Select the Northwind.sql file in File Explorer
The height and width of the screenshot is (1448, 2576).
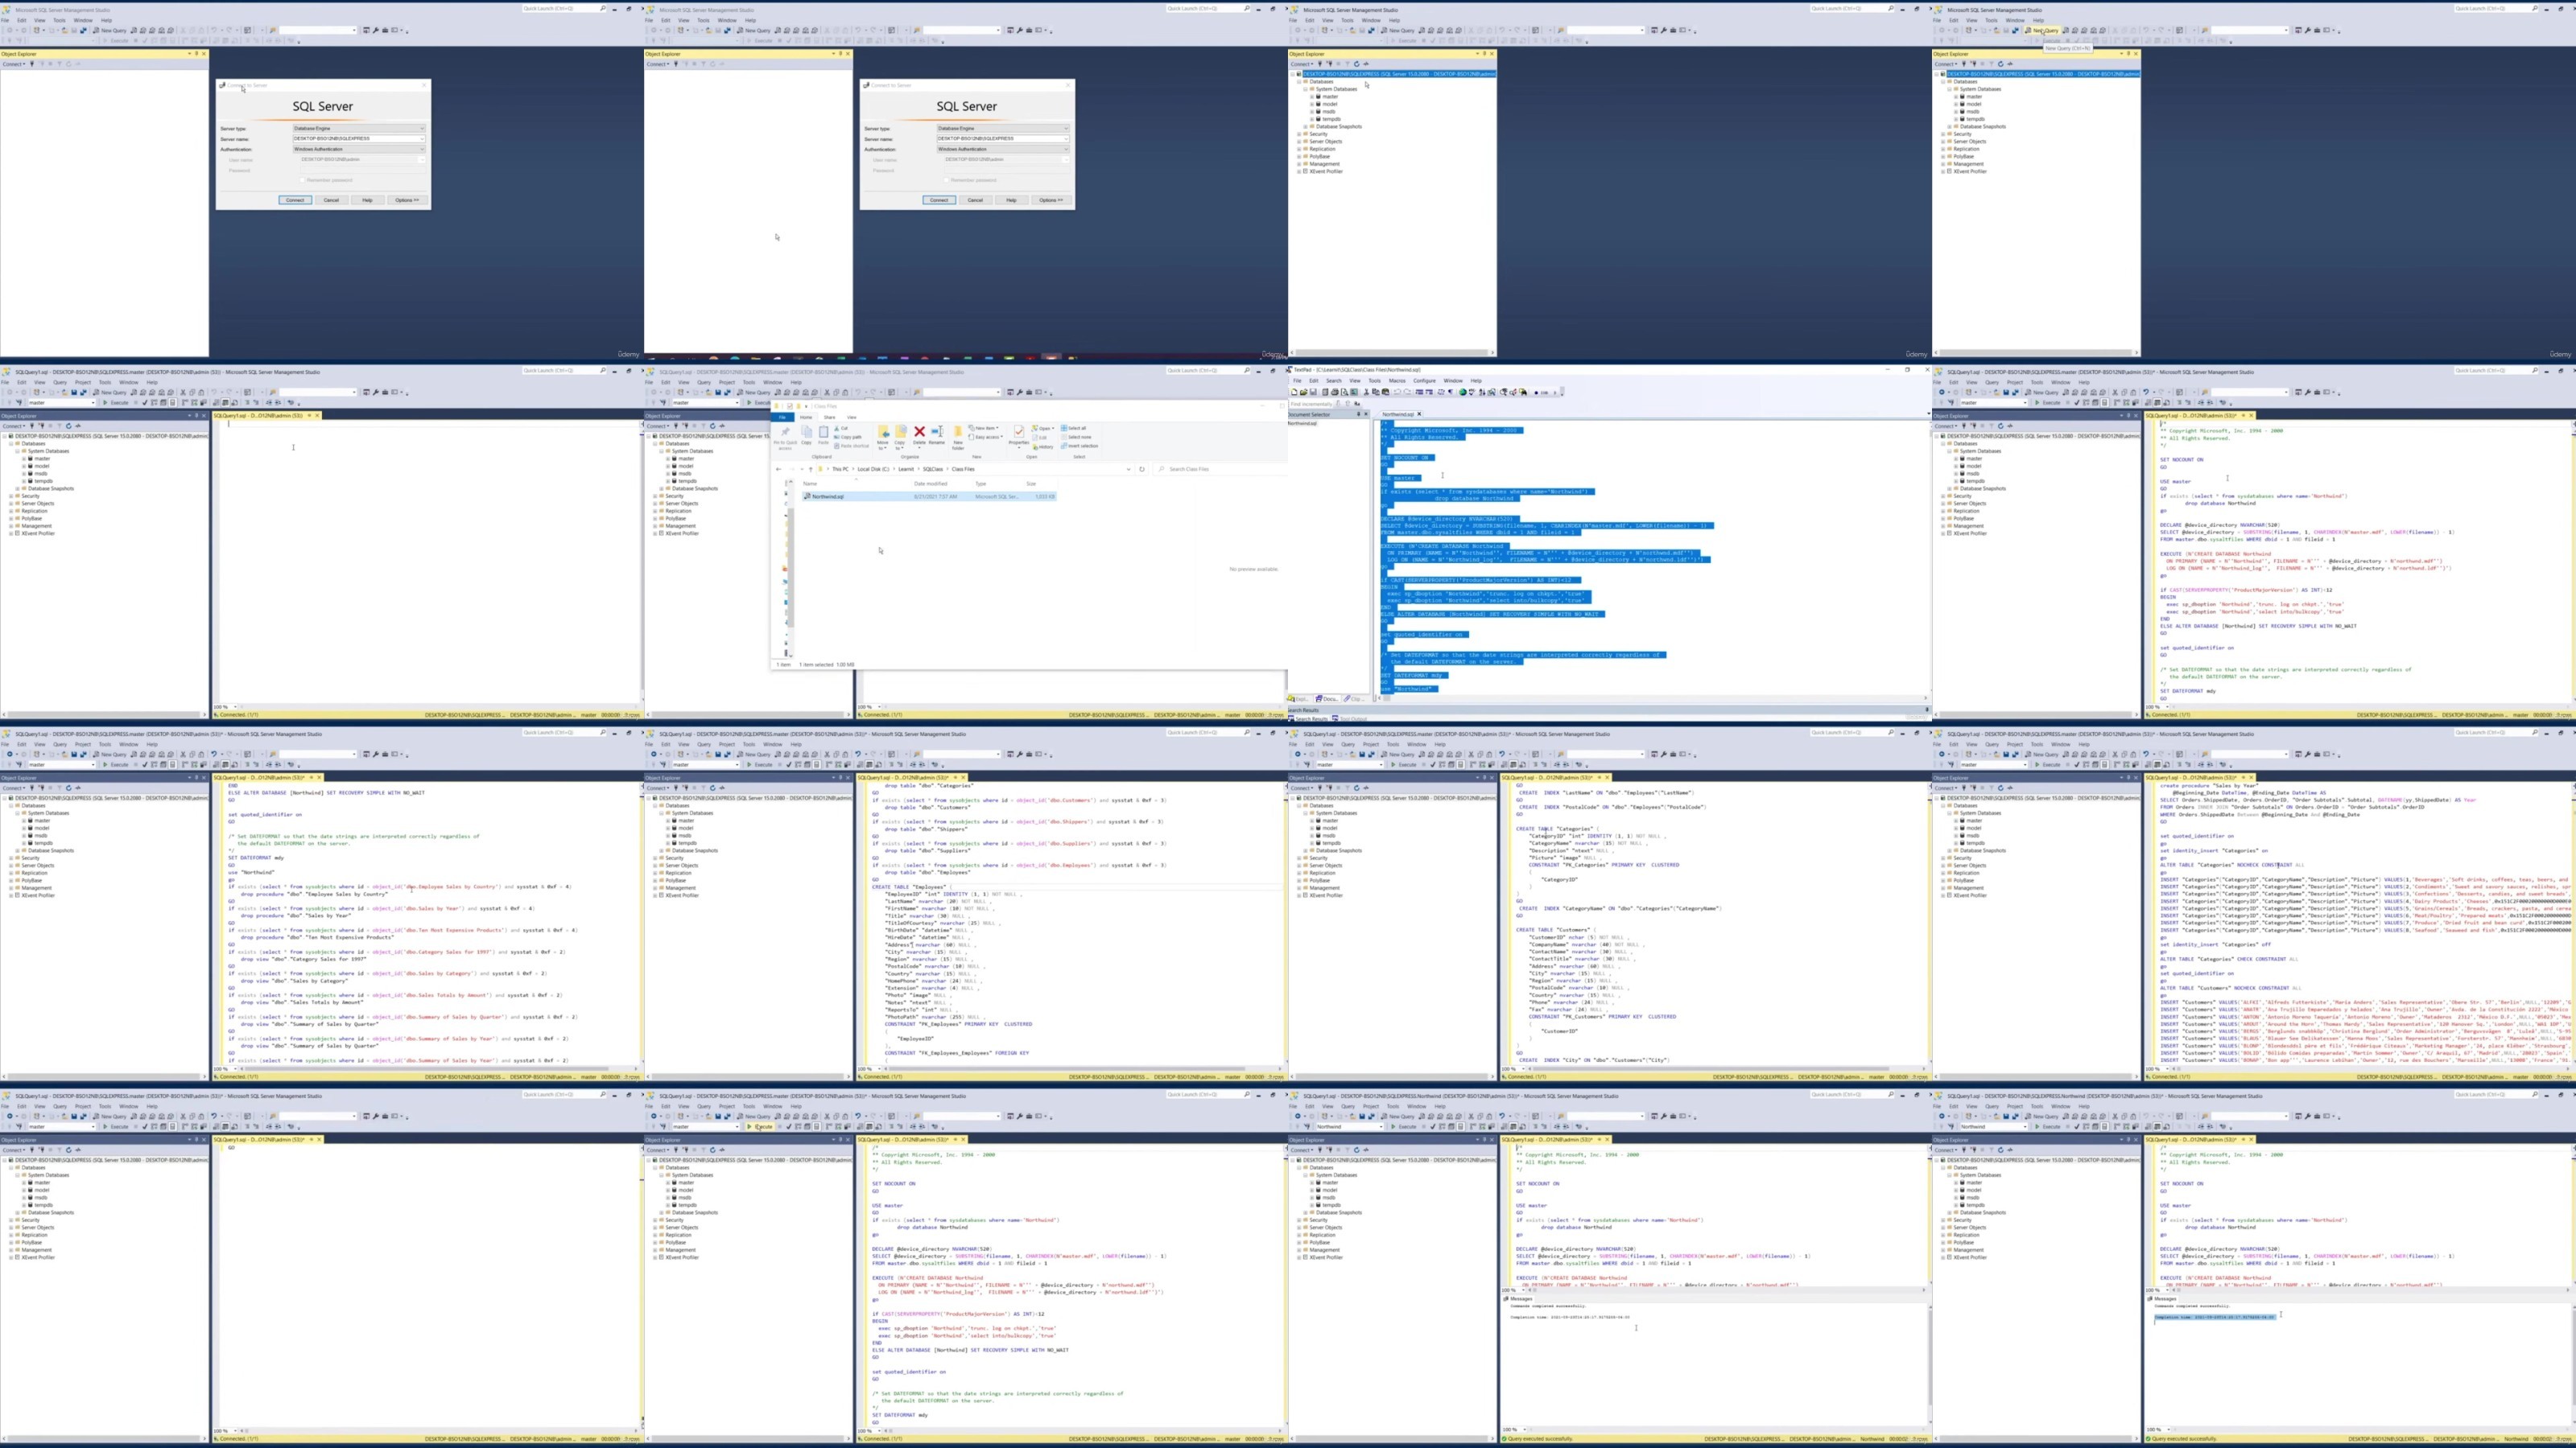[x=929, y=496]
